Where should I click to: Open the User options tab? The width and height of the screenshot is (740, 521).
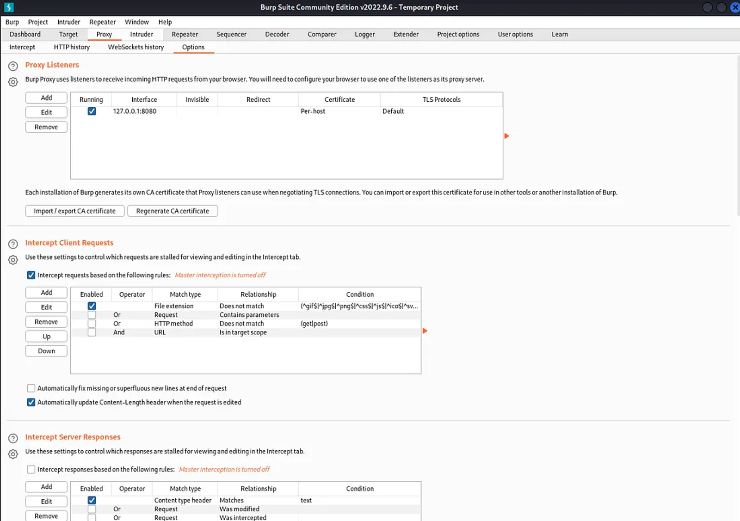coord(515,34)
